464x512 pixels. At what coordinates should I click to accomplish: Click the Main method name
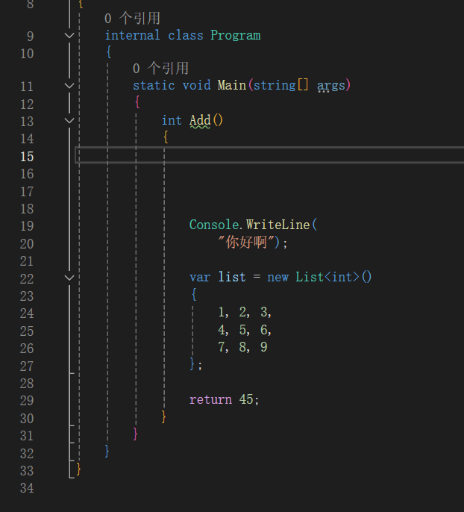(x=231, y=85)
